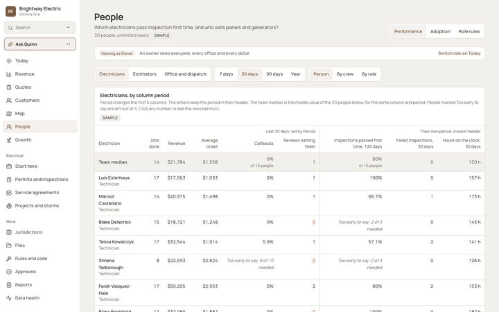Click the Average ticket column header
Screen dimensions: 499x312
point(209,144)
